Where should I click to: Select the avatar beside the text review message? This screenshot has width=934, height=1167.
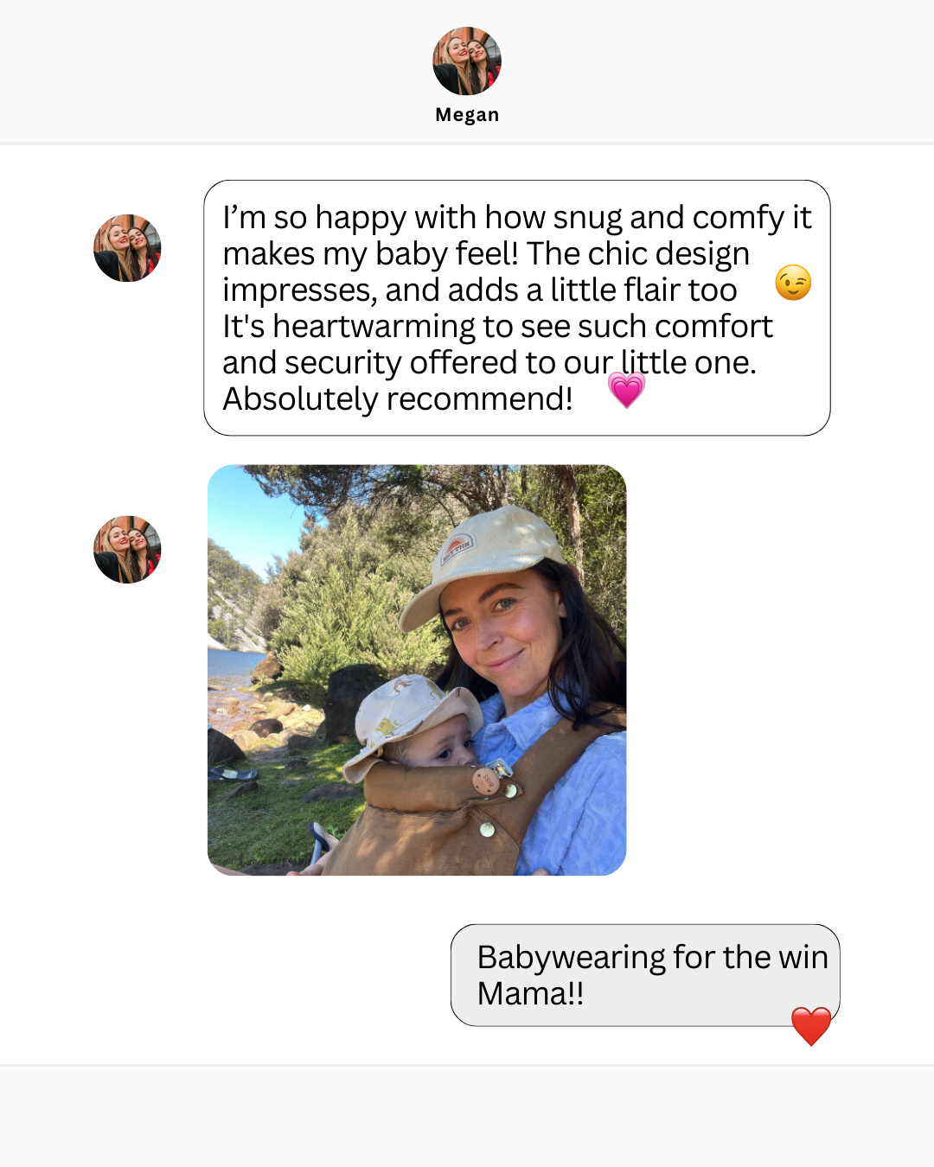click(x=127, y=248)
